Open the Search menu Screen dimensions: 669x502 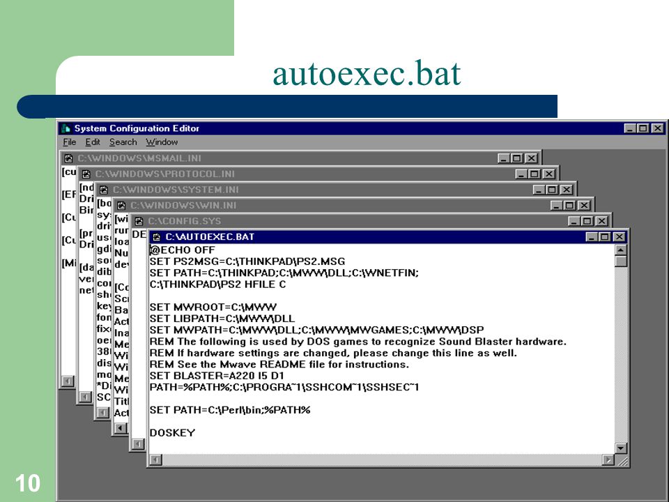(x=123, y=142)
